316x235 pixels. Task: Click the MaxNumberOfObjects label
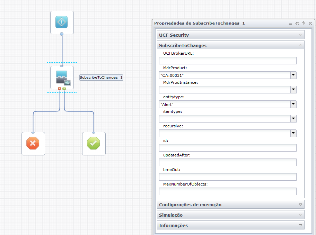pyautogui.click(x=185, y=184)
